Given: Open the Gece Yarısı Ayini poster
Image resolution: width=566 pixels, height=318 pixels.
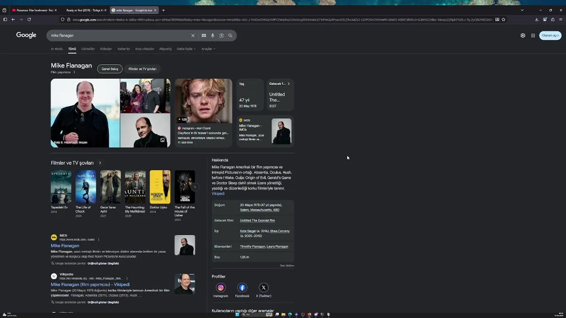Looking at the screenshot, I should pyautogui.click(x=110, y=187).
